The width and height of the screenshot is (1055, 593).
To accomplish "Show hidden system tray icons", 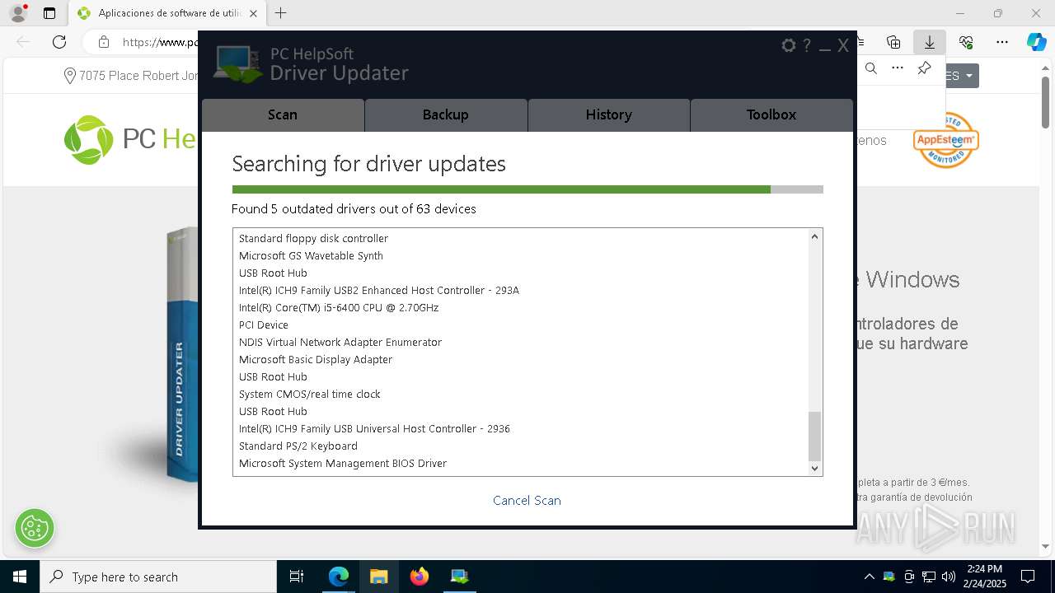I will 869,577.
